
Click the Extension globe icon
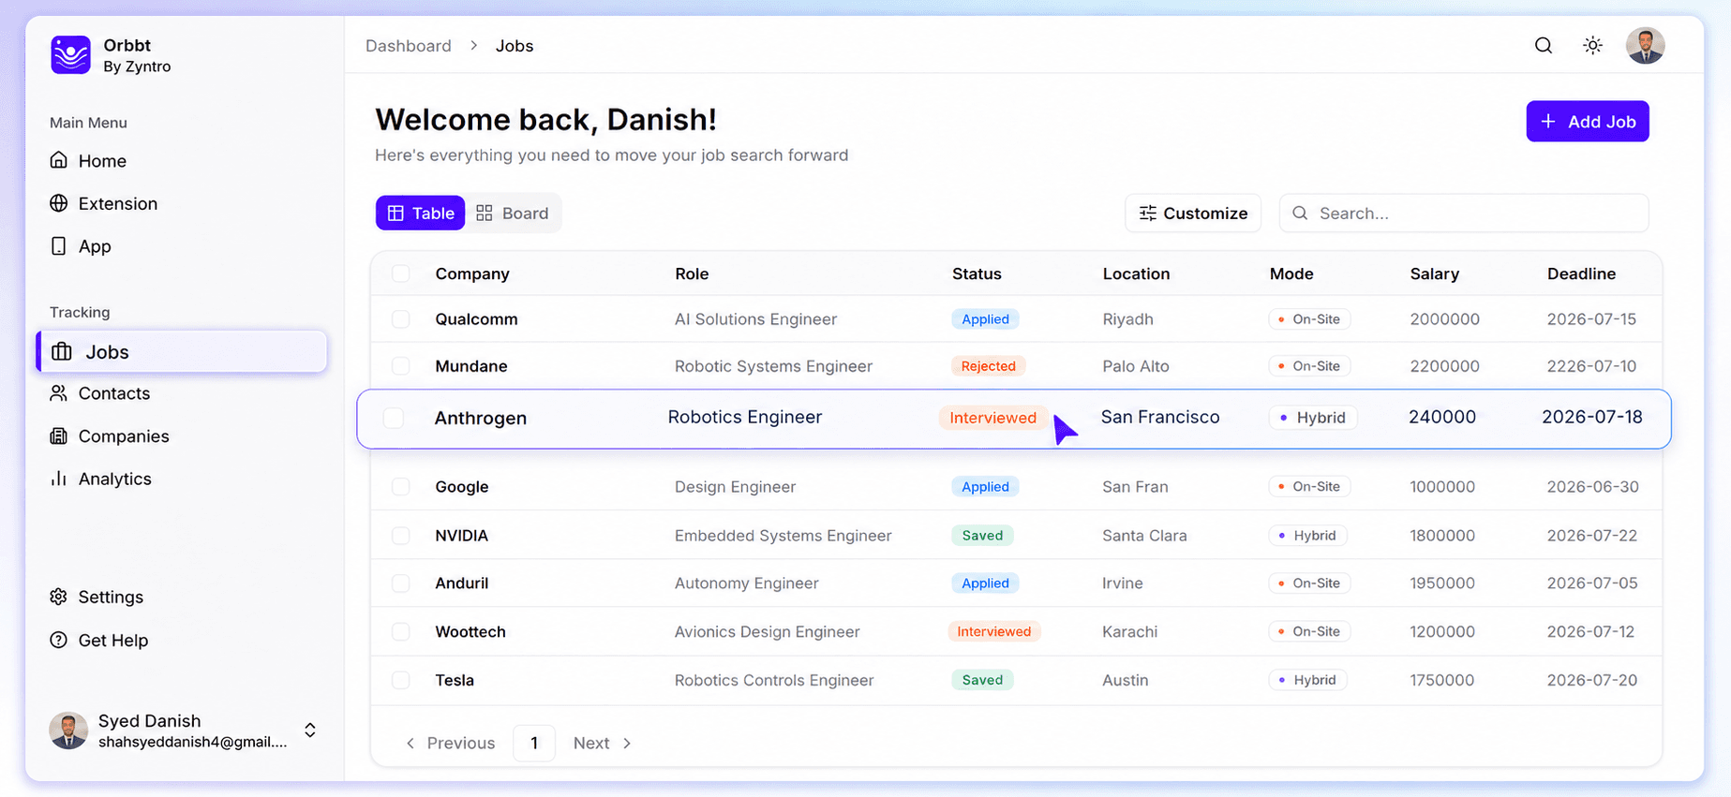click(59, 203)
